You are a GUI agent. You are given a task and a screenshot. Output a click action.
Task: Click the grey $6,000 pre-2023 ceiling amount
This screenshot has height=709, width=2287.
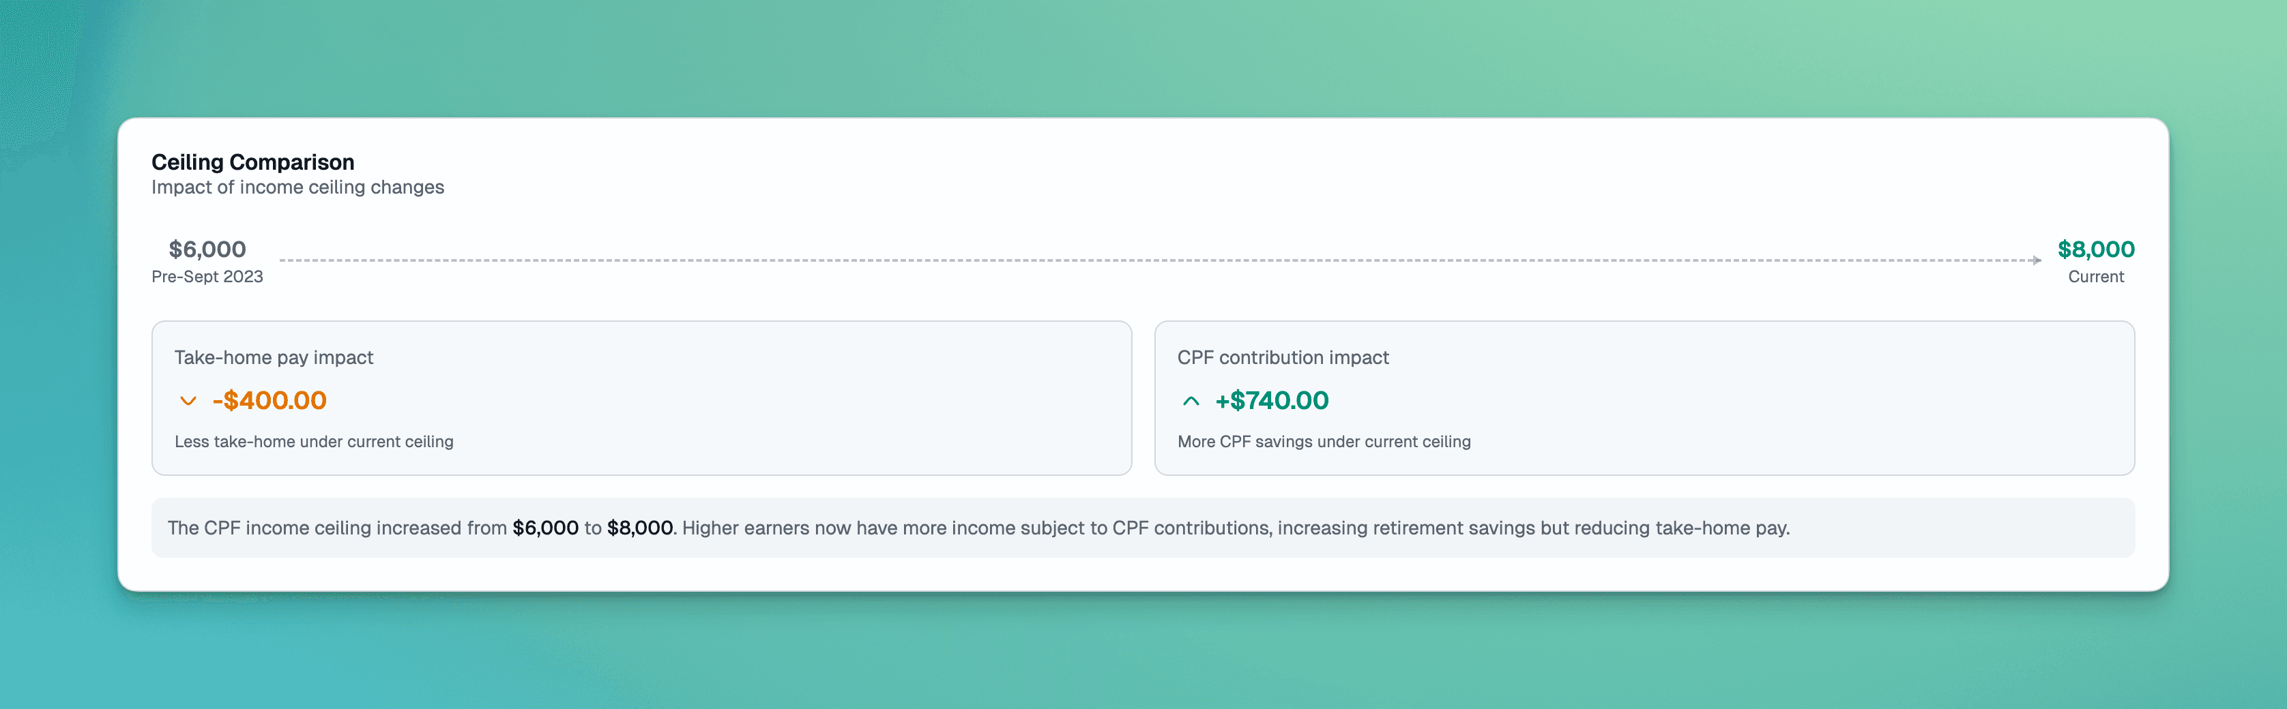207,250
